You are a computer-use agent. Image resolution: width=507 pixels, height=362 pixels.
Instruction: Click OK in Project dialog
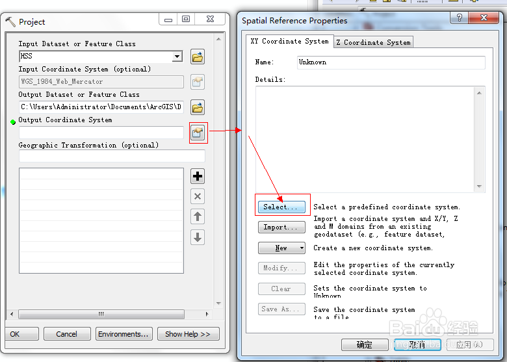pos(21,334)
